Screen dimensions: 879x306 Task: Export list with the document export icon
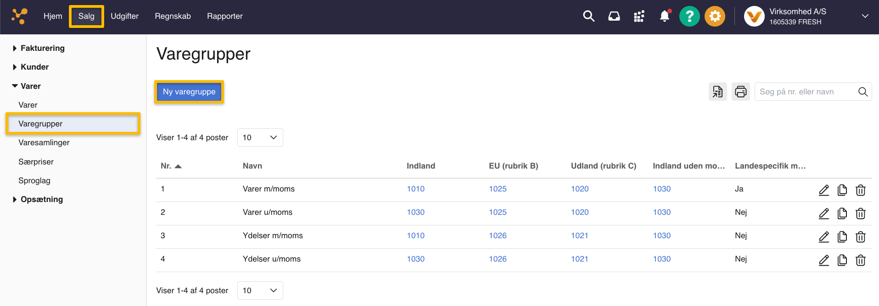[x=717, y=92]
